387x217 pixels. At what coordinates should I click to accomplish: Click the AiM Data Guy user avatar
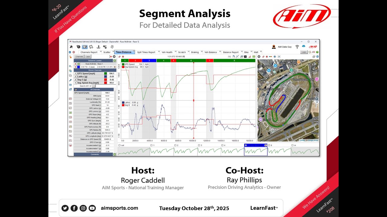(x=274, y=47)
